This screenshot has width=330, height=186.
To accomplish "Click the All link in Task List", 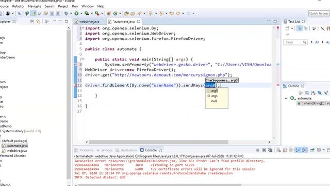I will pyautogui.click(x=317, y=42).
